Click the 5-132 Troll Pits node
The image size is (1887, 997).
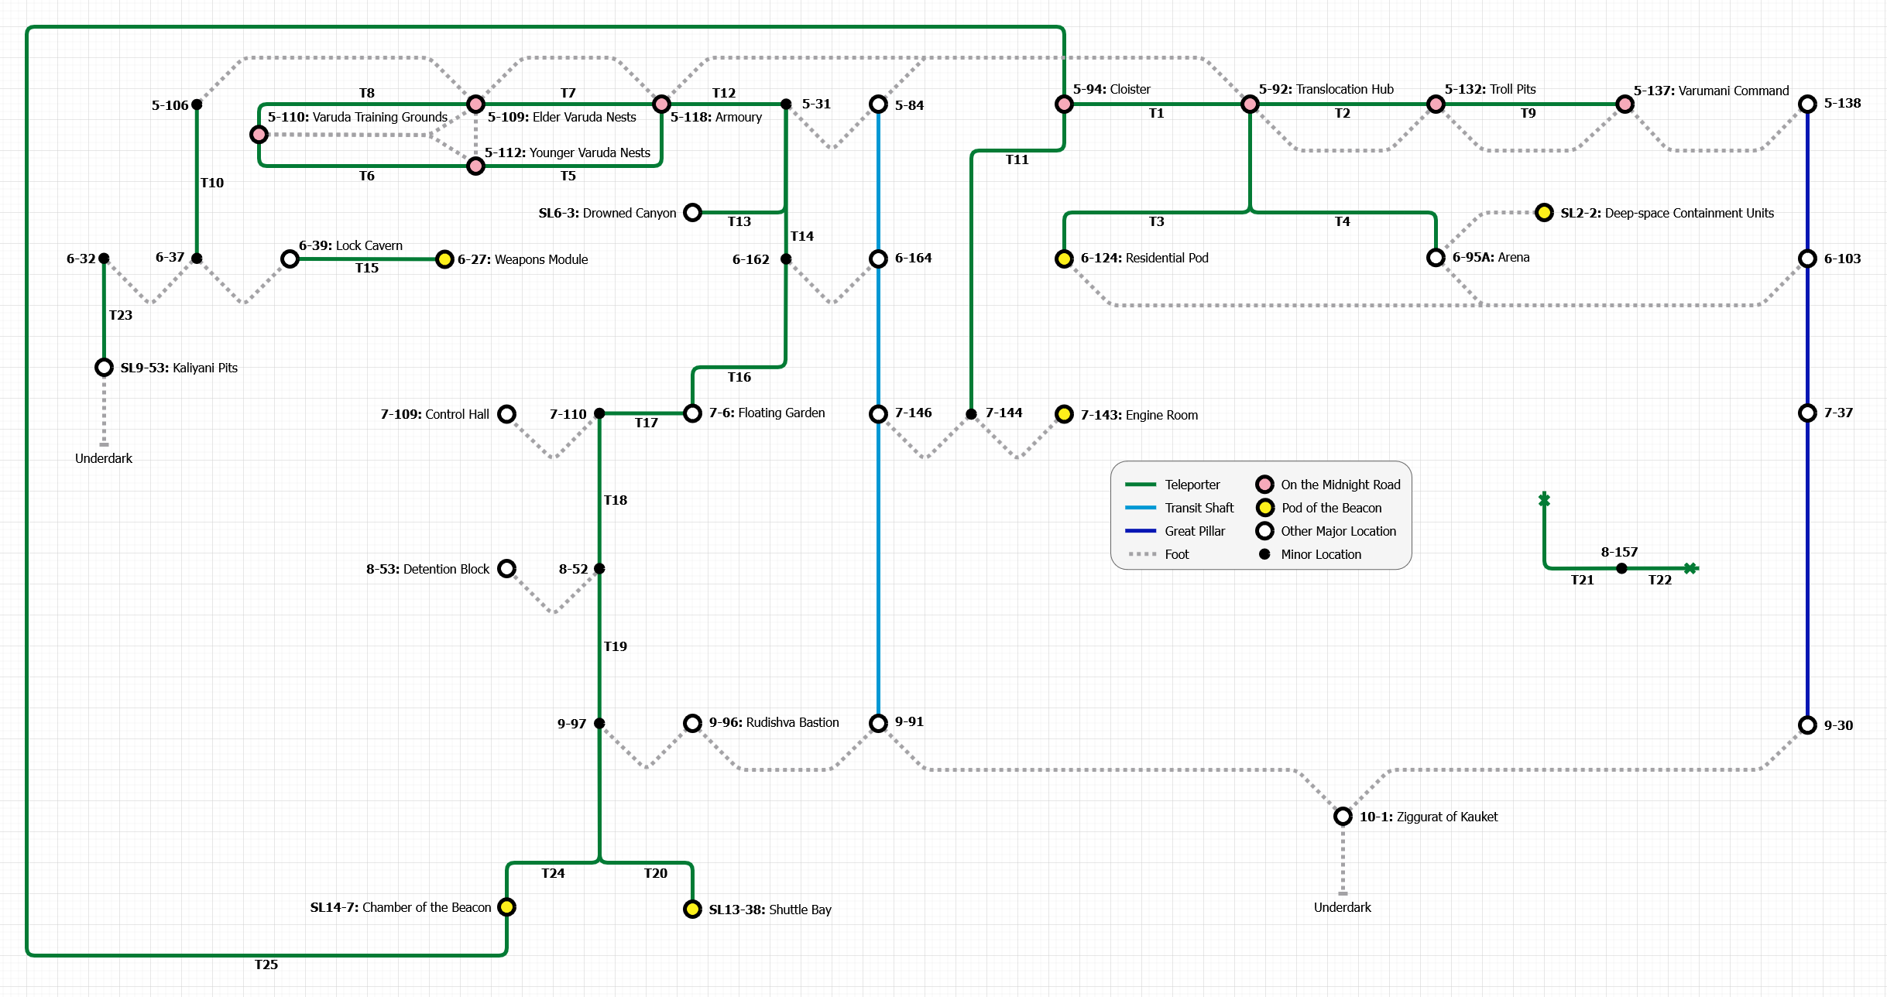[x=1436, y=104]
